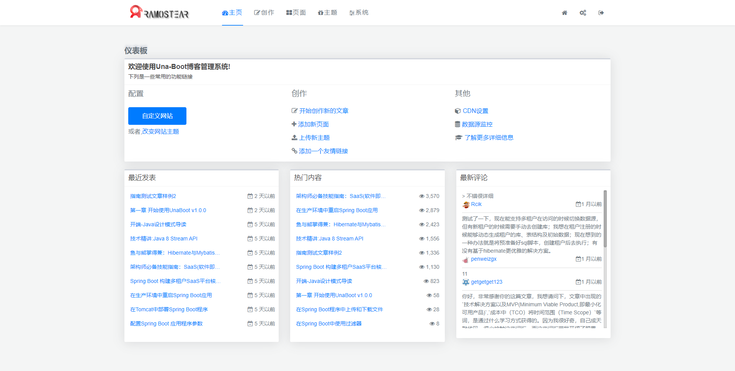Click the comments panel scrollbar
735x371 pixels.
[605, 219]
